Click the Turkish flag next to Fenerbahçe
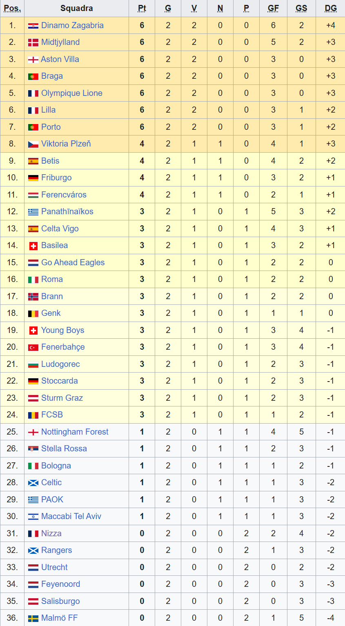Image resolution: width=345 pixels, height=626 pixels. click(x=33, y=347)
